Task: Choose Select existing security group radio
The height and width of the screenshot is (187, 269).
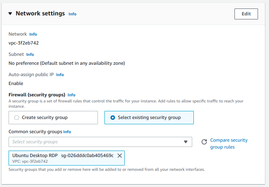Action: click(x=113, y=118)
